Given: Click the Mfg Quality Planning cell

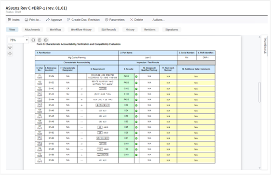Looking at the screenshot, I should click(77, 58).
